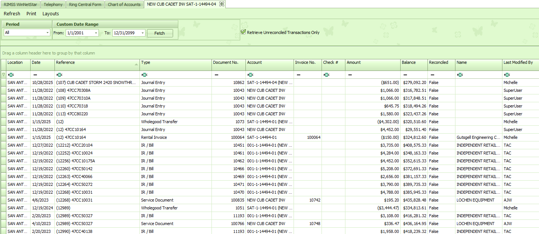
Task: Click document number 100835 cell
Action: click(229, 200)
